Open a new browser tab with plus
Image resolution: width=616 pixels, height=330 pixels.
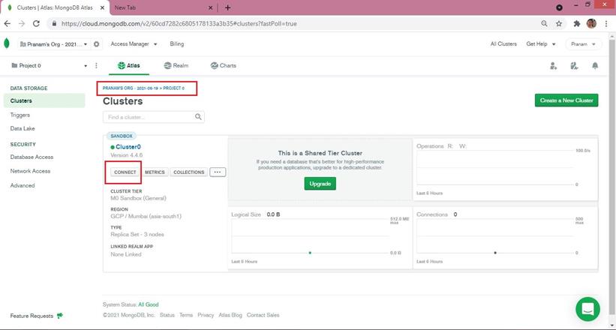pos(228,7)
